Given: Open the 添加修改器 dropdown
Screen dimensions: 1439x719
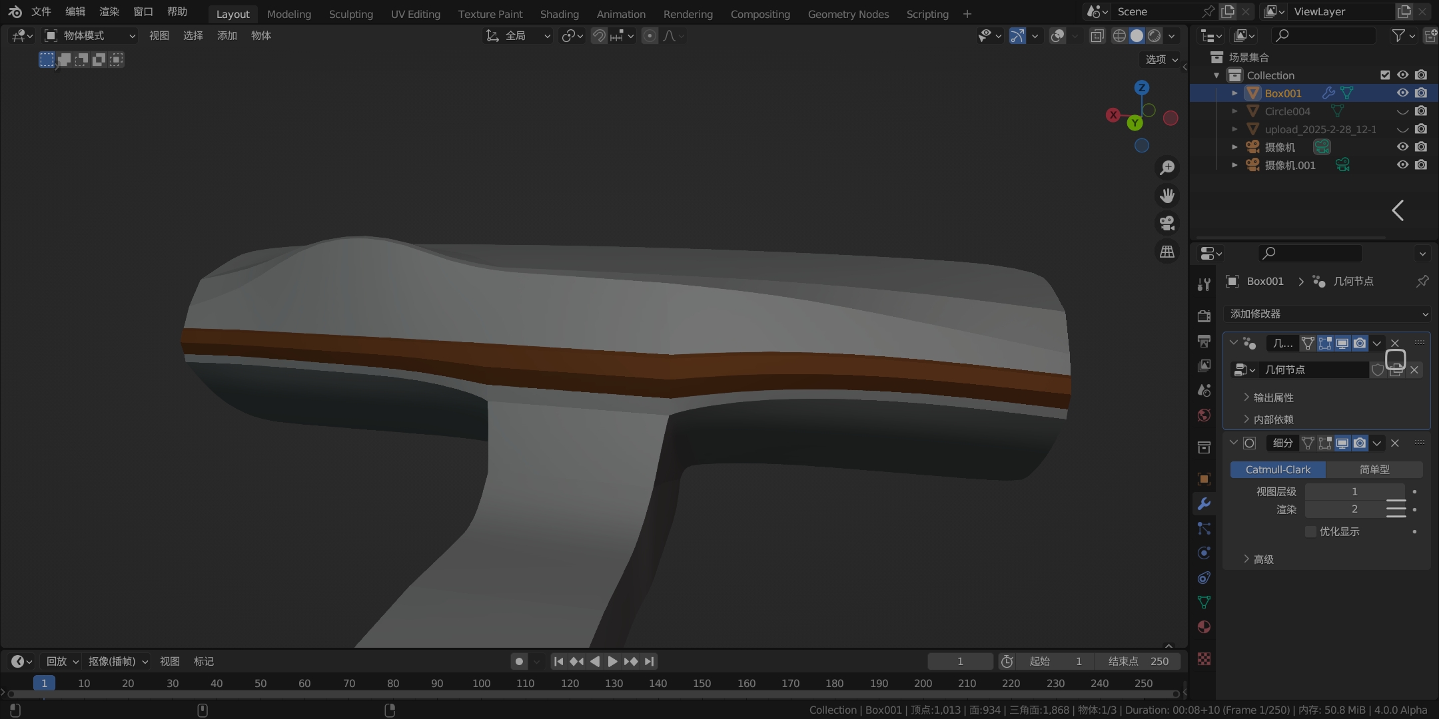Looking at the screenshot, I should pos(1327,314).
